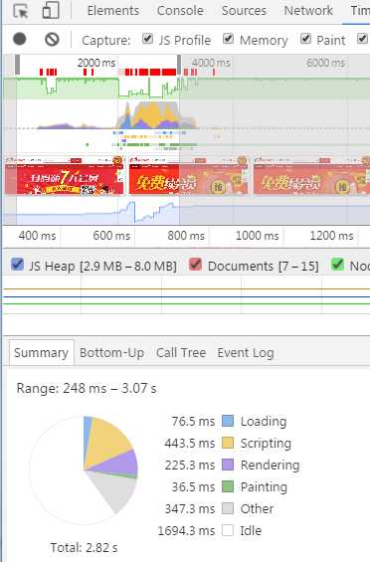The image size is (370, 562).
Task: Click the 347.3 ms Other value
Action: [190, 508]
